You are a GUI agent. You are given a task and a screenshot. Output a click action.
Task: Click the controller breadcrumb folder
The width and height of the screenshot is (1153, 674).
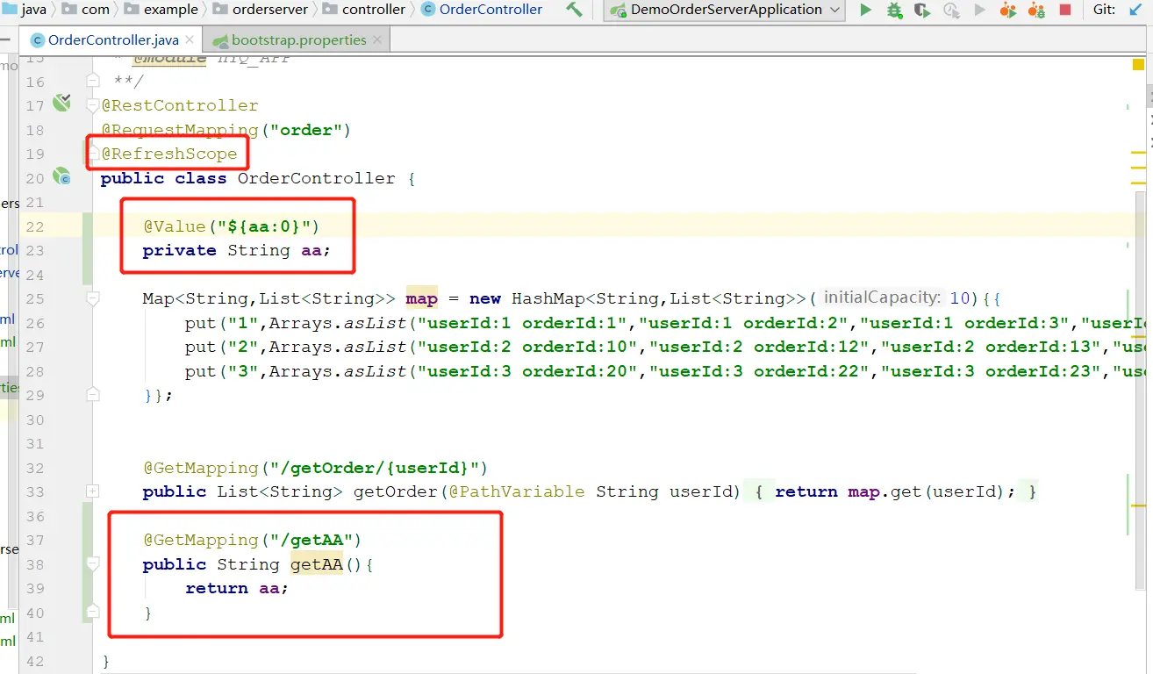373,10
